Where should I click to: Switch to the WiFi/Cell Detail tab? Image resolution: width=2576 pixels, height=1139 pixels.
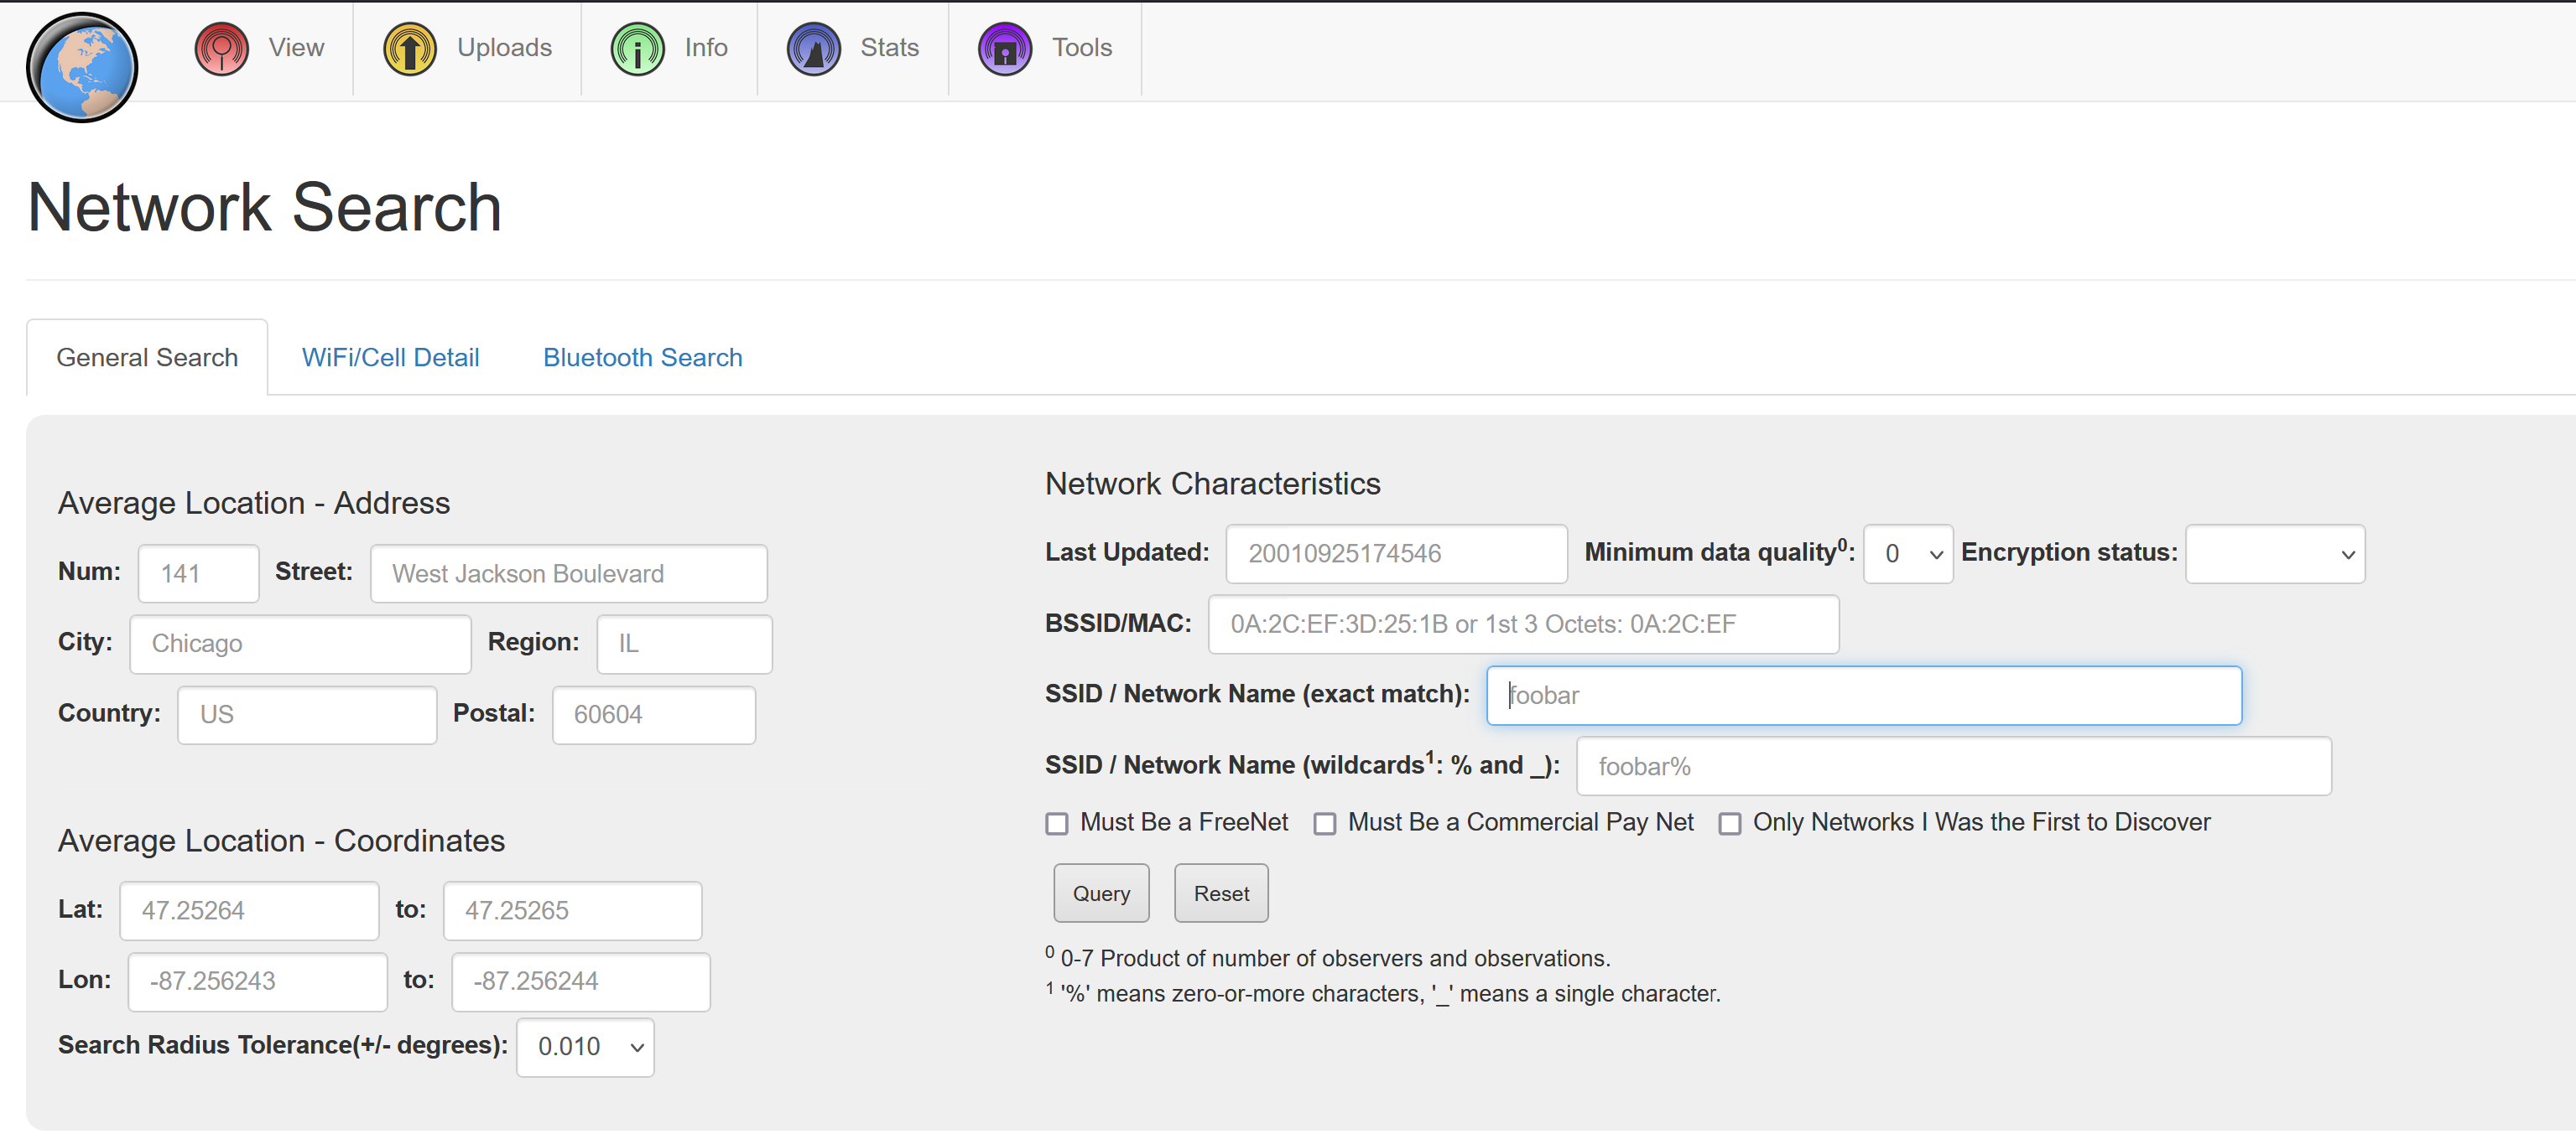pyautogui.click(x=390, y=358)
